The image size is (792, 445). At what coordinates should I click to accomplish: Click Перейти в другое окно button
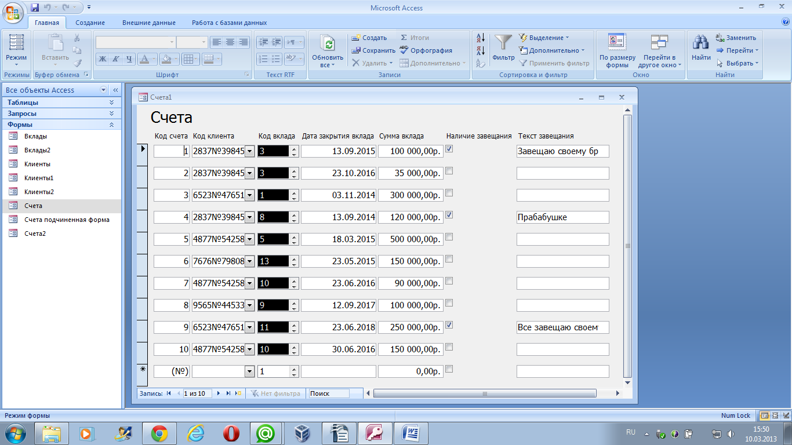point(660,51)
